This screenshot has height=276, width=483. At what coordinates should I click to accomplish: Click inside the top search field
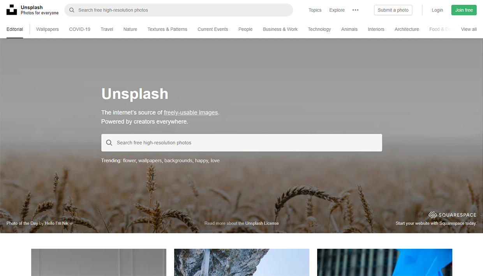point(178,10)
